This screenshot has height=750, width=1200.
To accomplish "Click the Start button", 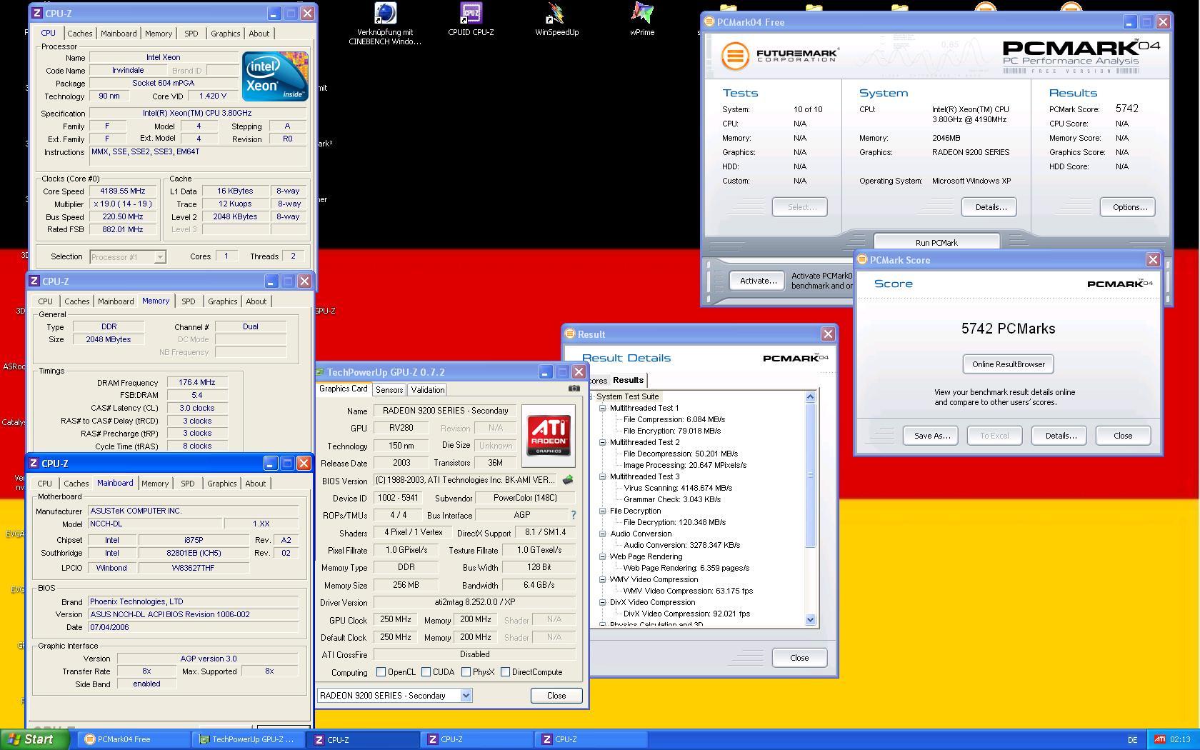I will [x=36, y=739].
